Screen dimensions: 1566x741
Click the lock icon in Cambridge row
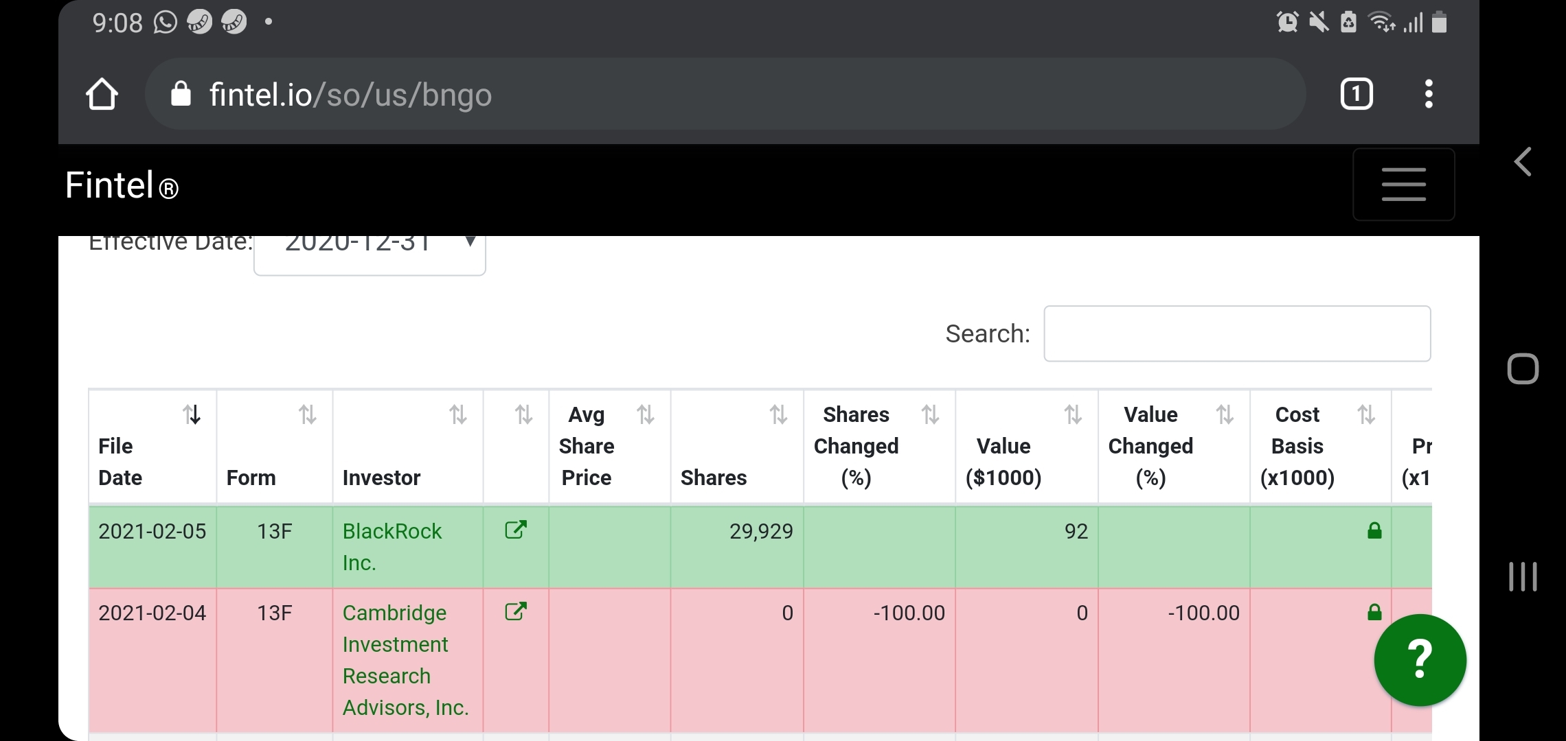tap(1374, 613)
